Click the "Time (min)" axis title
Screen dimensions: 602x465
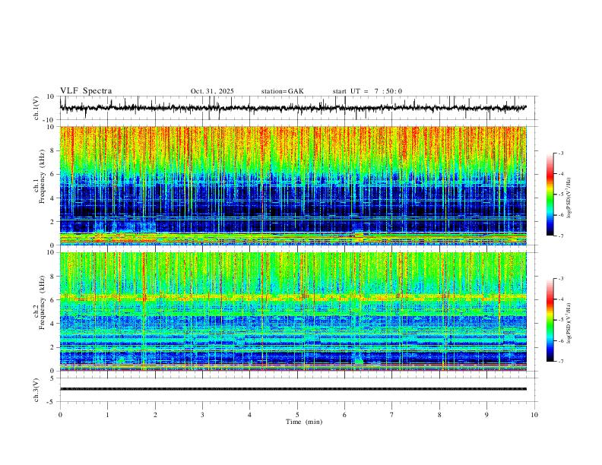coord(304,422)
